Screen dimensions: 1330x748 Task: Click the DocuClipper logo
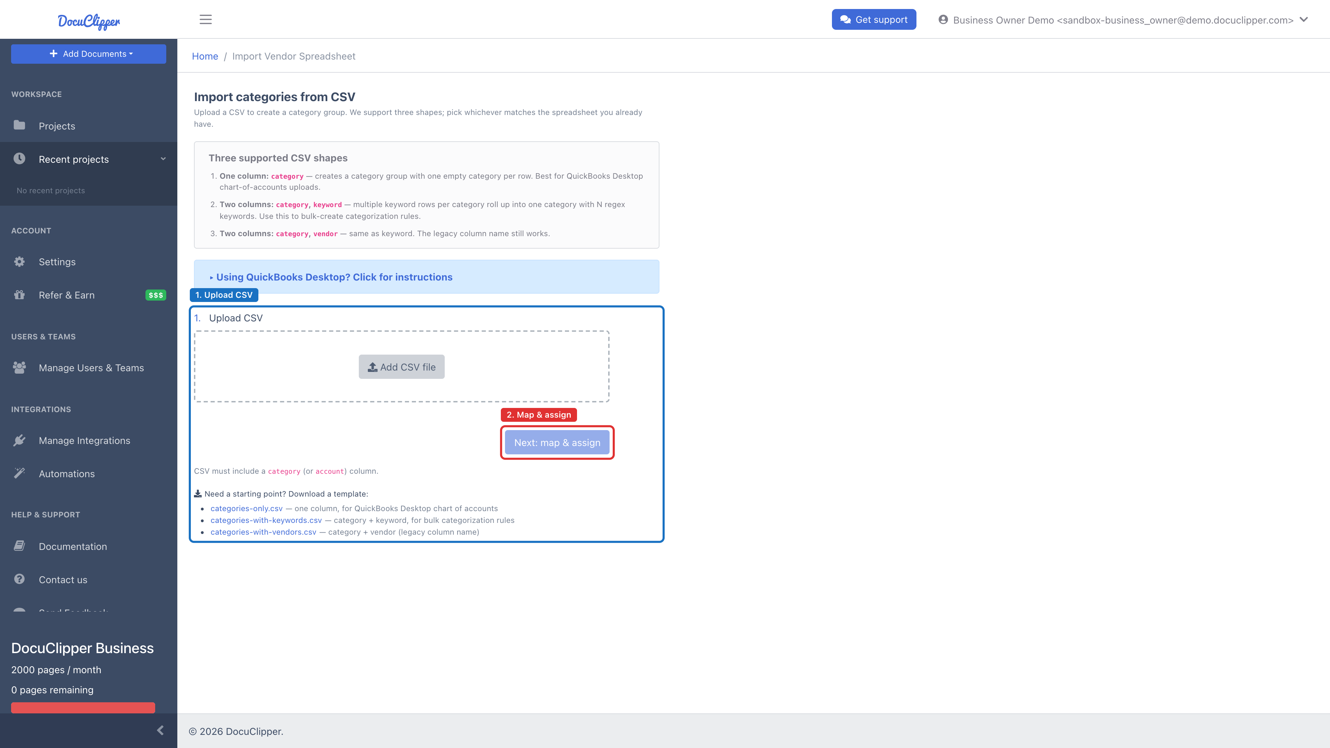click(89, 21)
